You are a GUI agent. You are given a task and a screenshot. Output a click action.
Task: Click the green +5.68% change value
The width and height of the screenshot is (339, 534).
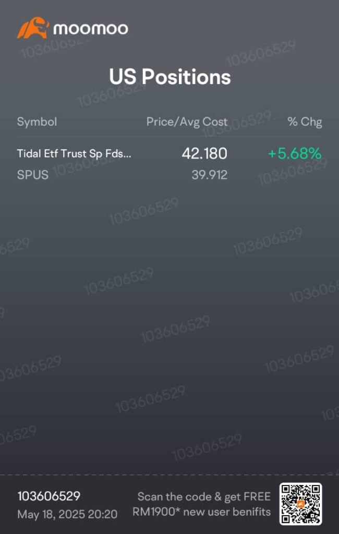[295, 153]
